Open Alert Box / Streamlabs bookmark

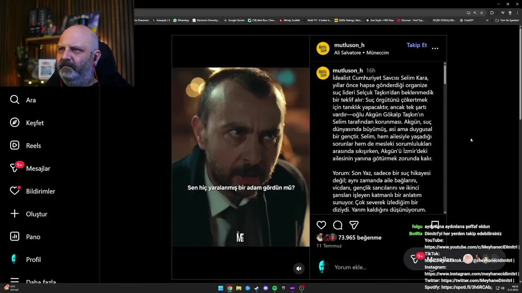coord(261,20)
